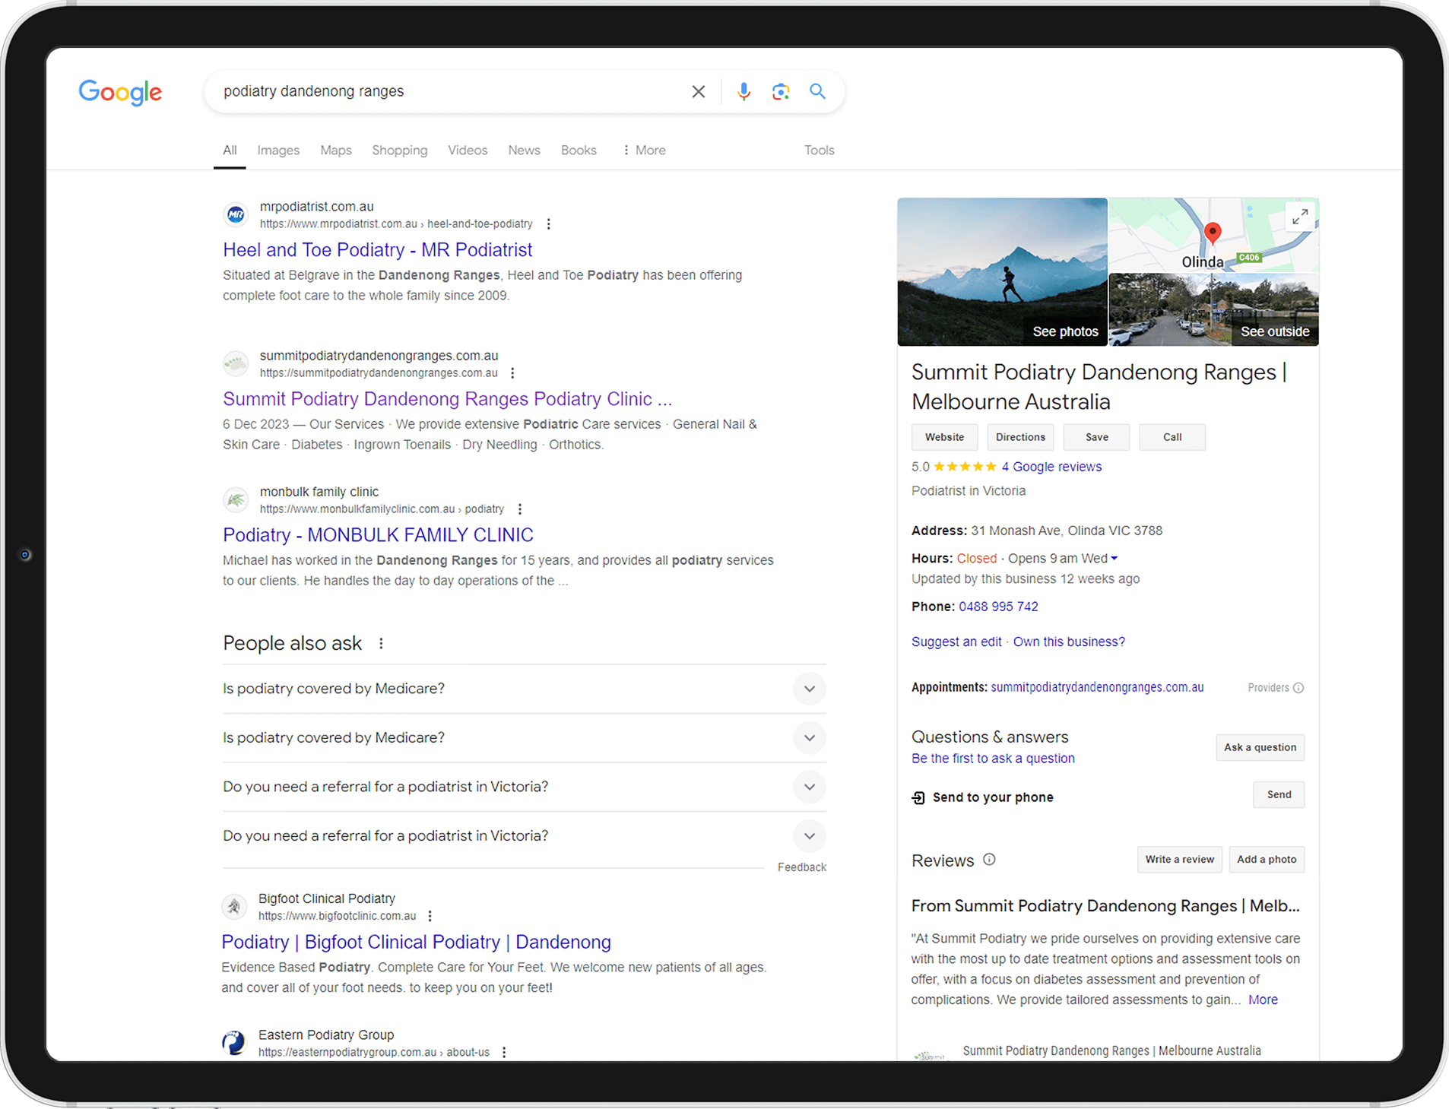Open options menu for mrpodiatrist.com.au result
This screenshot has width=1449, height=1109.
(x=549, y=224)
